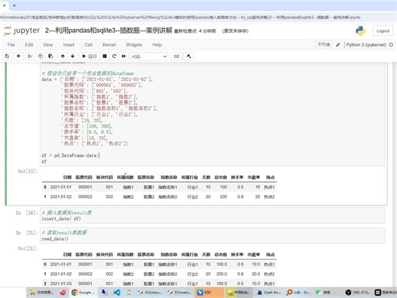Screen dimensions: 397x298
Task: Click the Jupyter logo
Action: (x=22, y=31)
